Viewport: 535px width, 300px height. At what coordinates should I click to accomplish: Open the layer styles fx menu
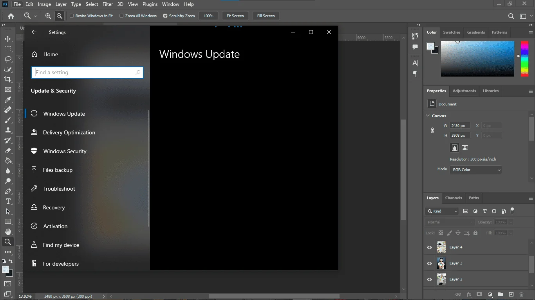pos(469,294)
